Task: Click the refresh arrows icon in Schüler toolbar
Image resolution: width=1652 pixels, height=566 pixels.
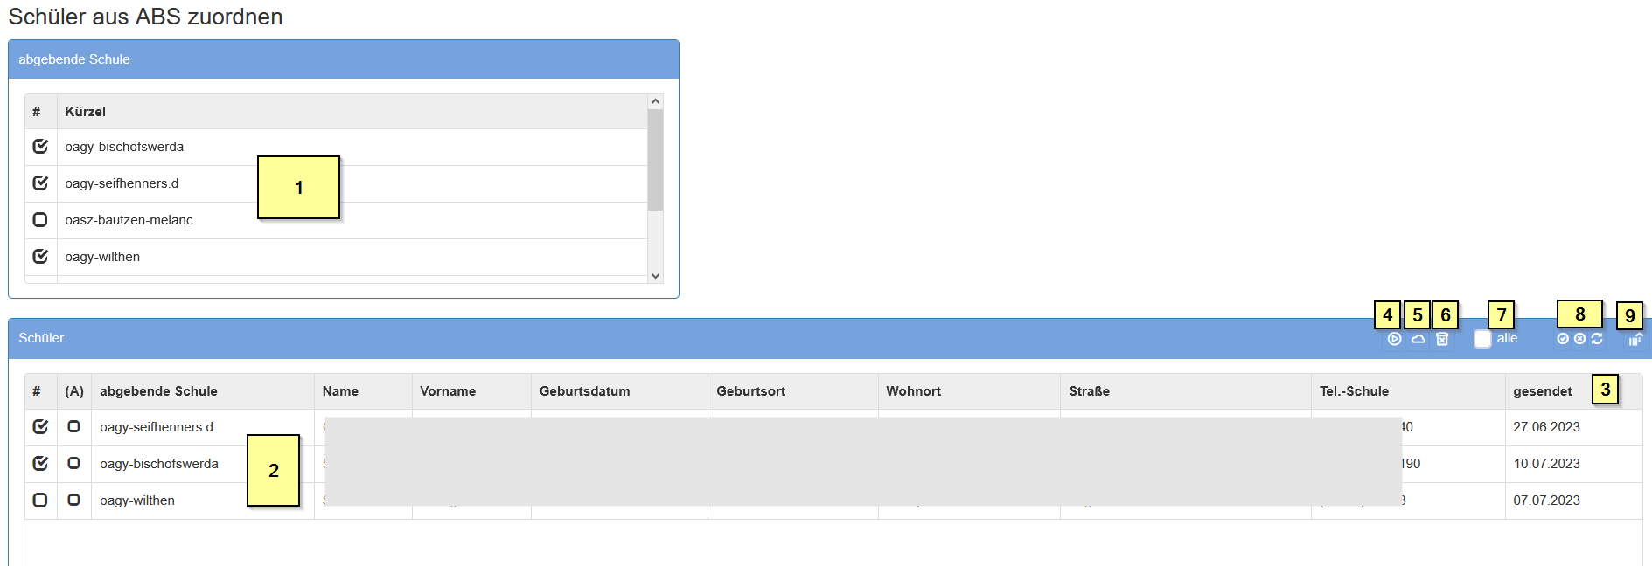Action: tap(1597, 339)
